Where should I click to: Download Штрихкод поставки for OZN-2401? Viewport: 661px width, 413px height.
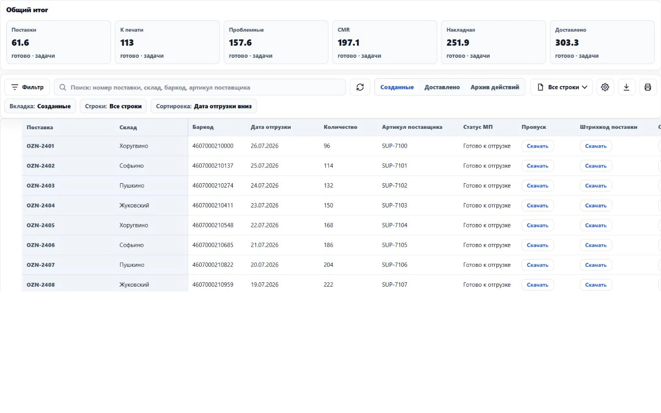point(596,146)
